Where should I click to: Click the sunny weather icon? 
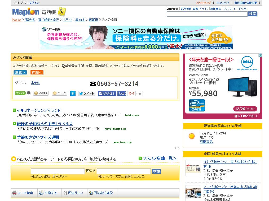(192, 136)
